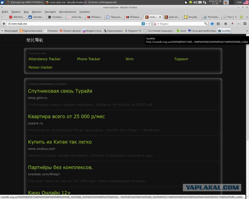Open the TuxWiki bookmark
The image size is (249, 199).
224,31
